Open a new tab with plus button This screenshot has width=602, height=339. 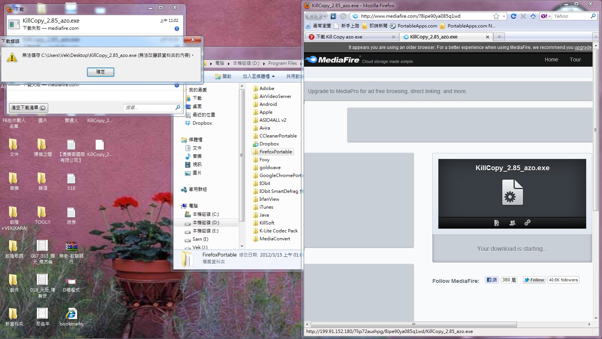(x=499, y=37)
